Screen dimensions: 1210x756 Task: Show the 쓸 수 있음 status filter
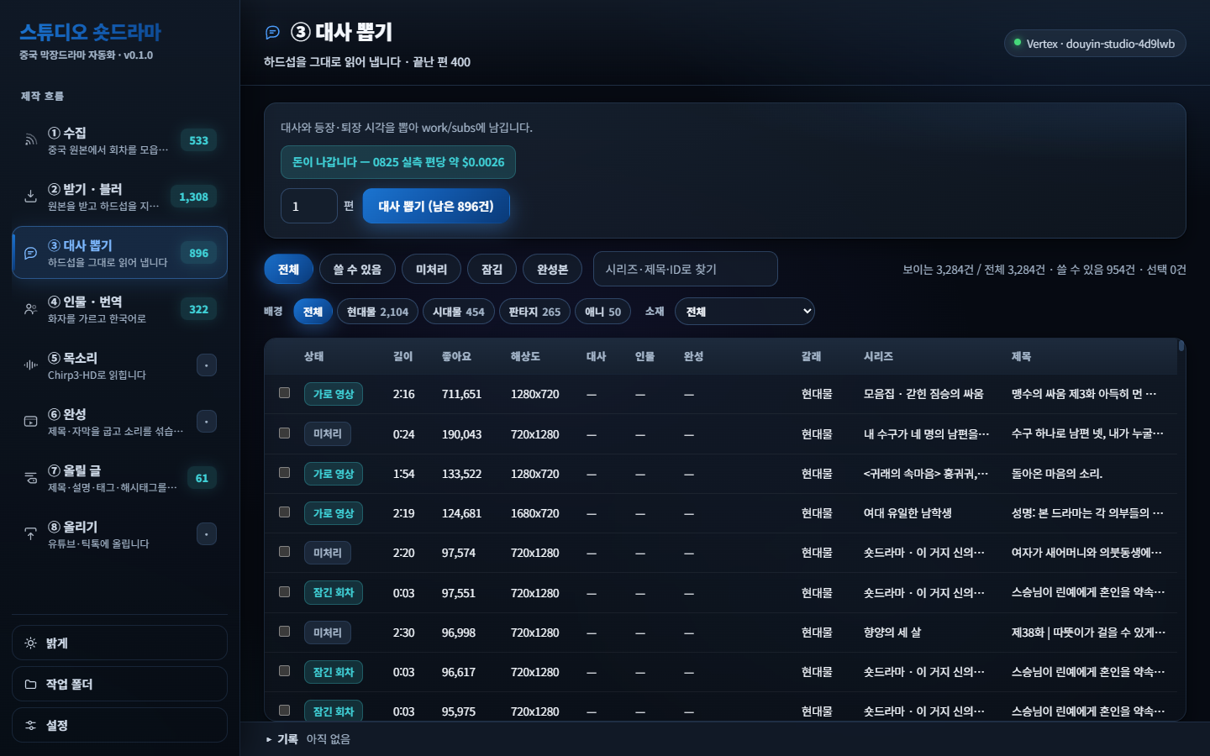tap(357, 270)
